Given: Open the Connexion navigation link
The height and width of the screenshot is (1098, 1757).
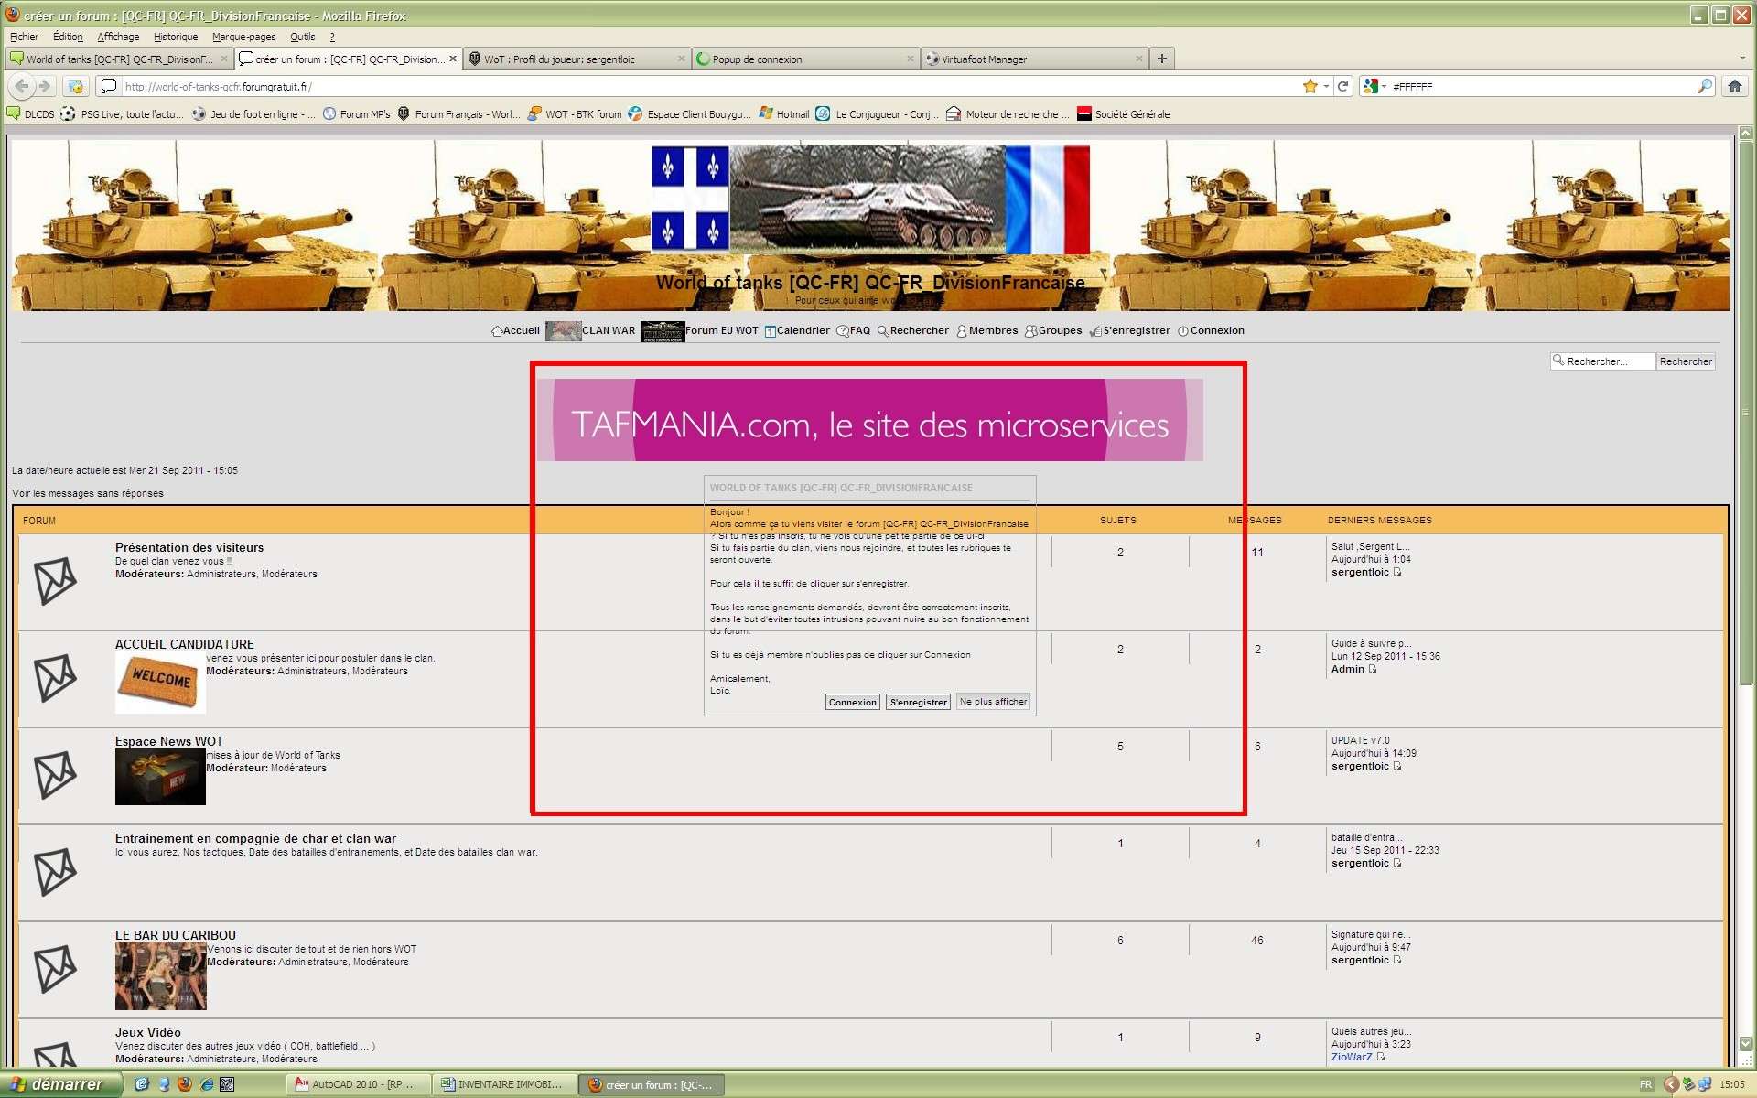Looking at the screenshot, I should [x=1211, y=331].
